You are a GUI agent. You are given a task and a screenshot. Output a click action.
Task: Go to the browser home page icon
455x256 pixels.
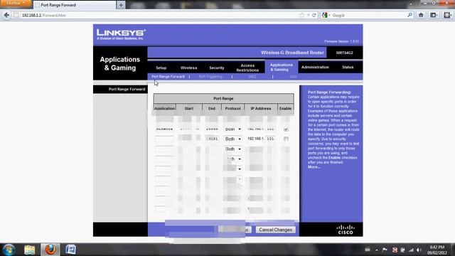pyautogui.click(x=421, y=15)
